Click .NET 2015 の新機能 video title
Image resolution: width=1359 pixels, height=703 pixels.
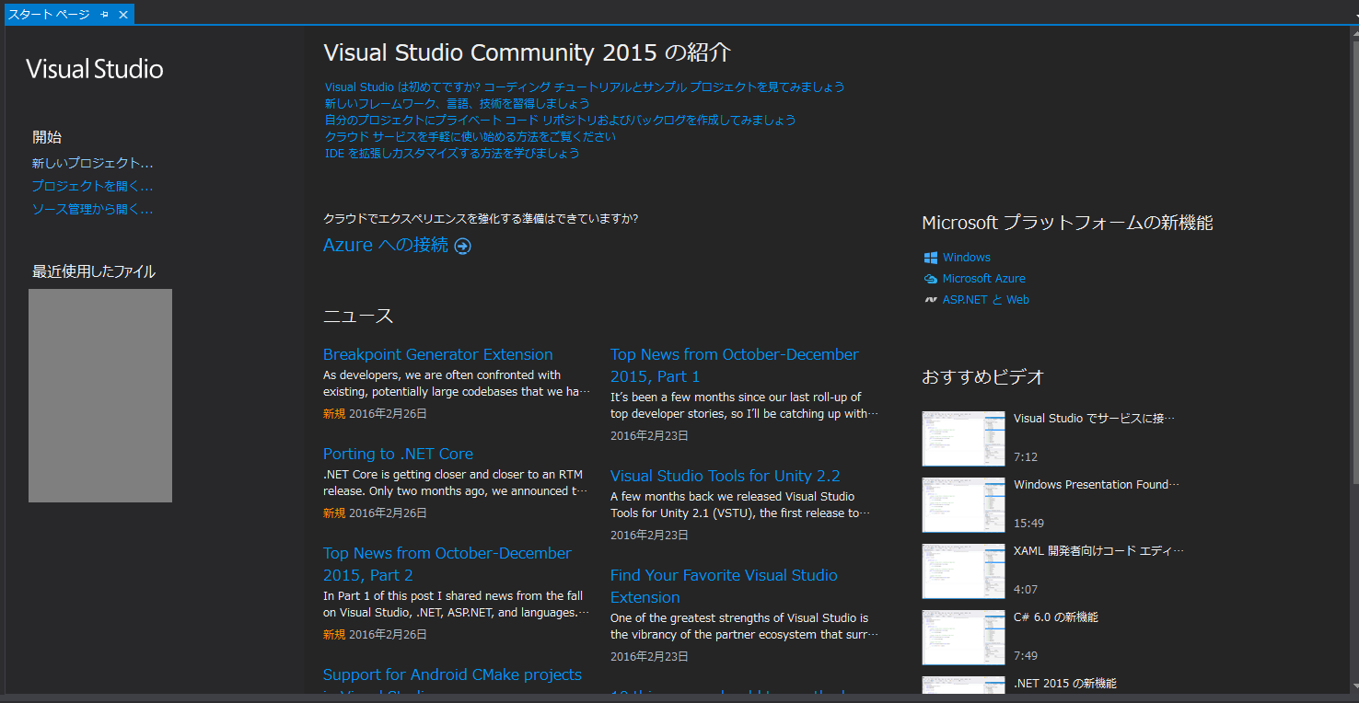click(x=1065, y=684)
